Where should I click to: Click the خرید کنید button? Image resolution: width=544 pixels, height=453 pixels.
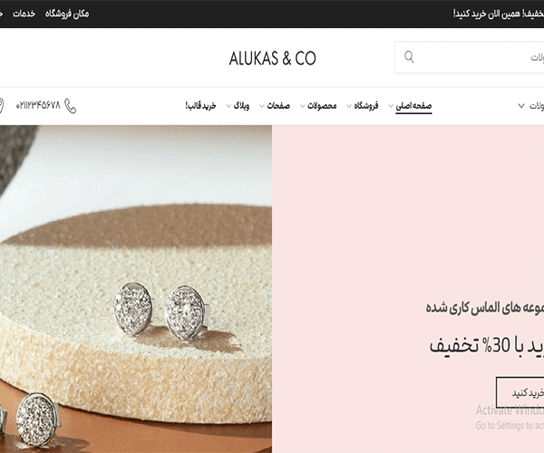pyautogui.click(x=520, y=392)
